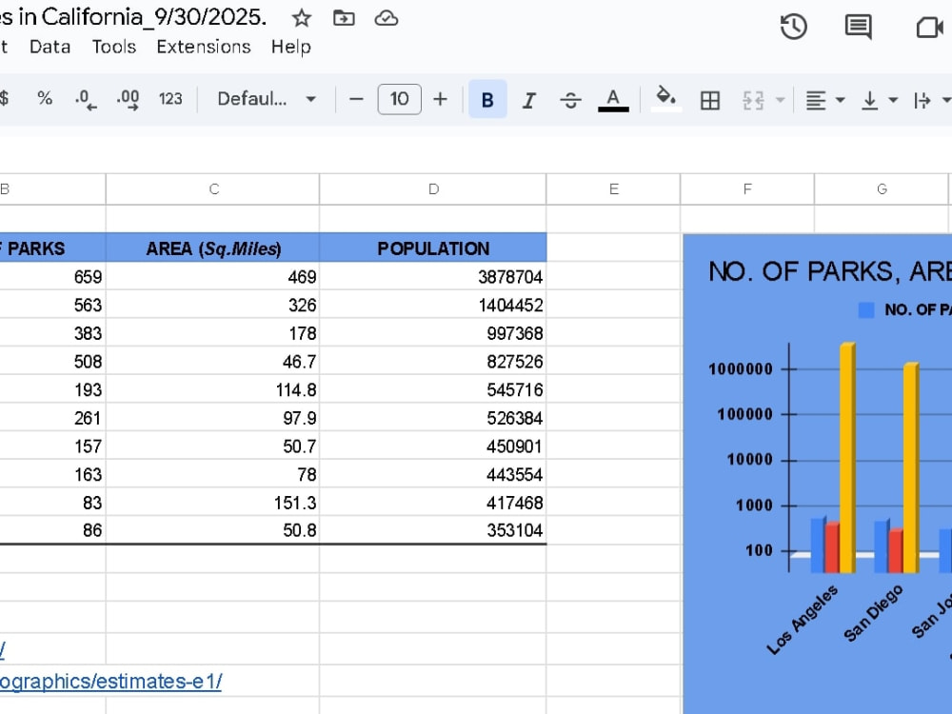
Task: Select cell with parks count 659
Action: pyautogui.click(x=52, y=276)
